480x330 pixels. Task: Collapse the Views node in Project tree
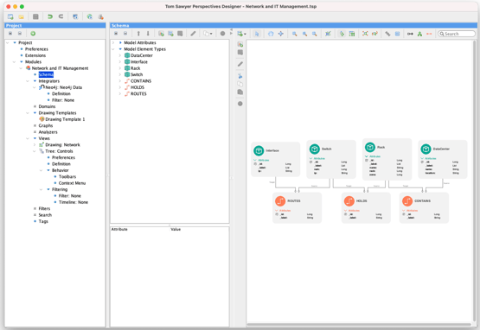click(x=28, y=138)
